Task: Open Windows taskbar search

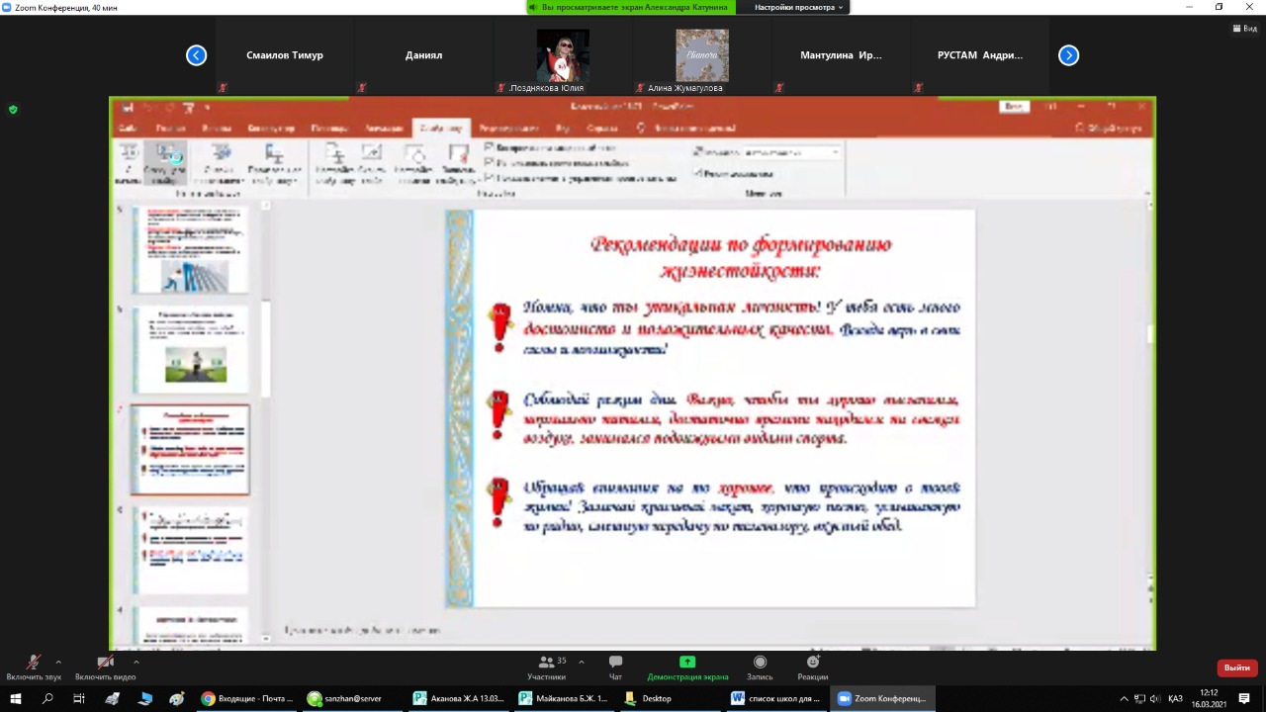Action: click(x=47, y=698)
